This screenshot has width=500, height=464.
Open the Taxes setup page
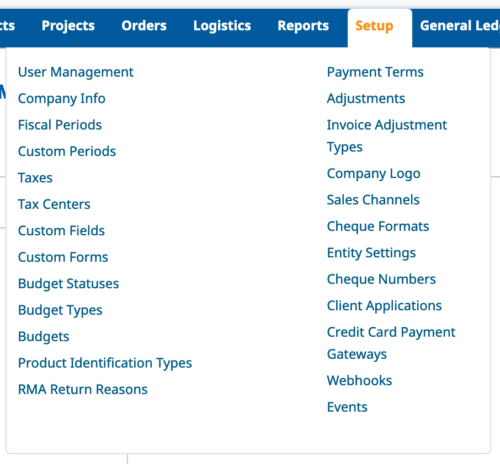coord(35,177)
